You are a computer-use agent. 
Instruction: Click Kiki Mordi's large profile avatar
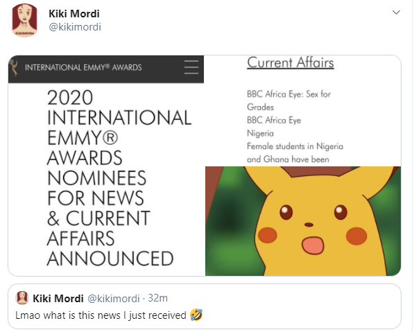pos(24,20)
